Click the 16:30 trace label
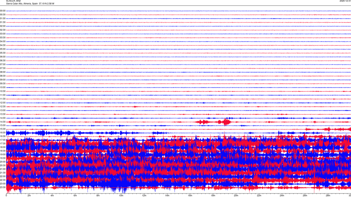Screen dimensions: 351x197 pyautogui.click(x=3, y=136)
